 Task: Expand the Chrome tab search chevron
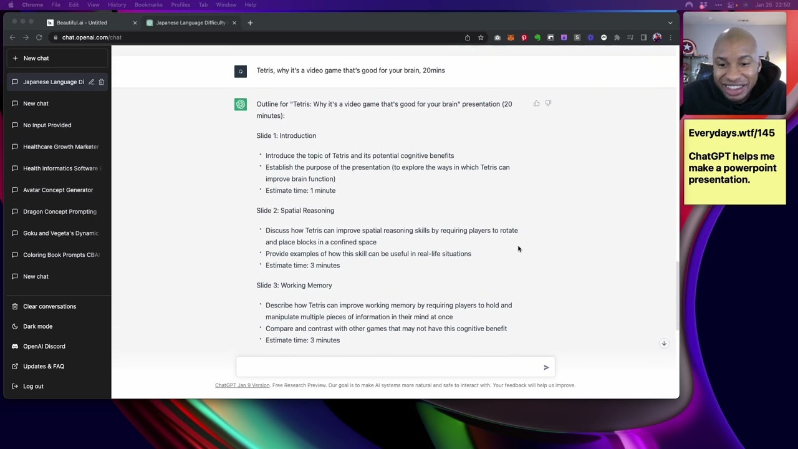(670, 23)
